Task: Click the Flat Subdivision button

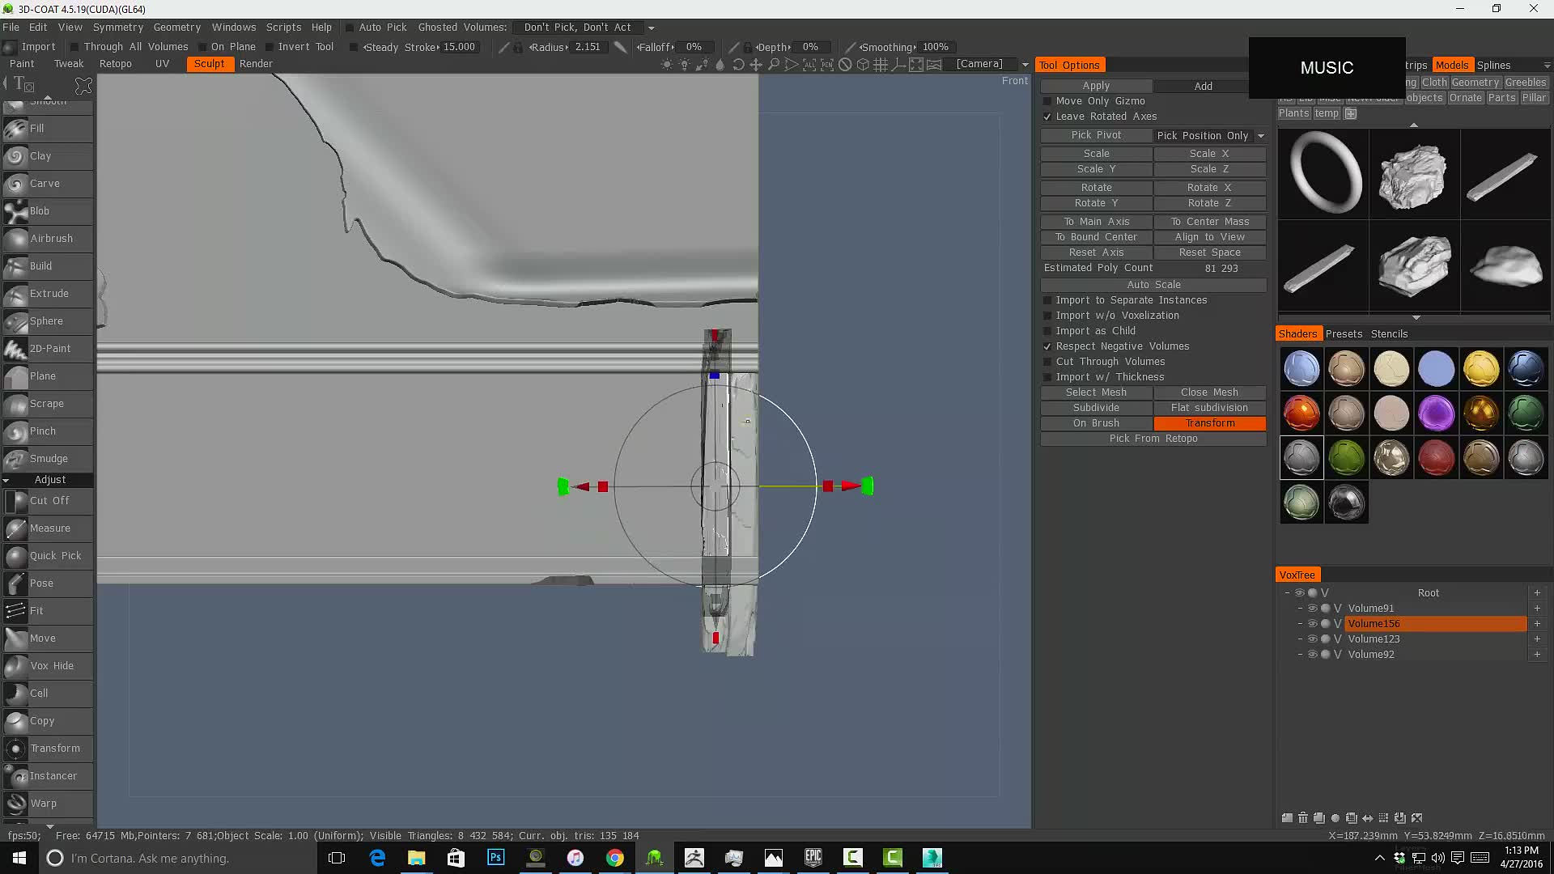Action: coord(1209,408)
